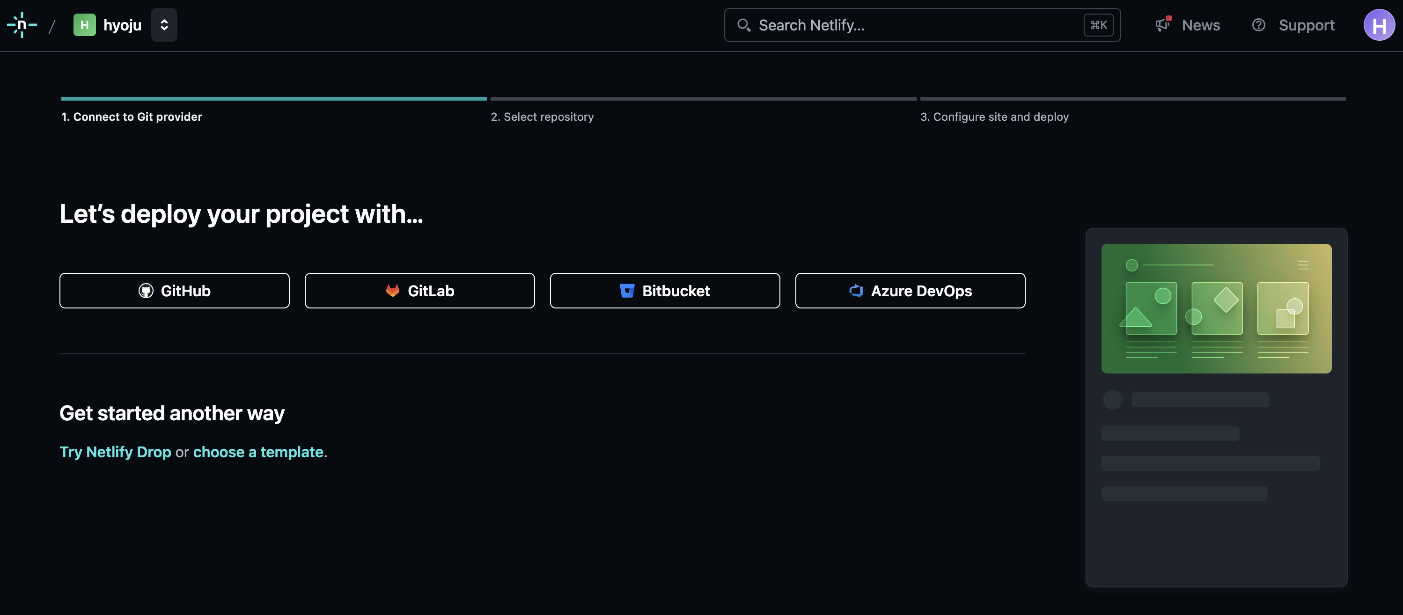
Task: Open the Try Netlify Drop link
Action: click(x=115, y=452)
